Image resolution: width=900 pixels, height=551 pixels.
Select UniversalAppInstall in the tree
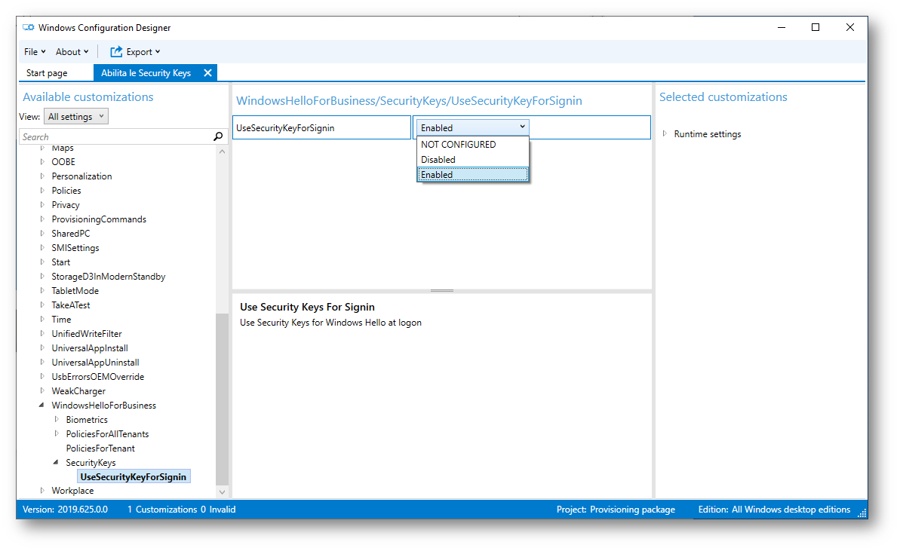tap(90, 348)
